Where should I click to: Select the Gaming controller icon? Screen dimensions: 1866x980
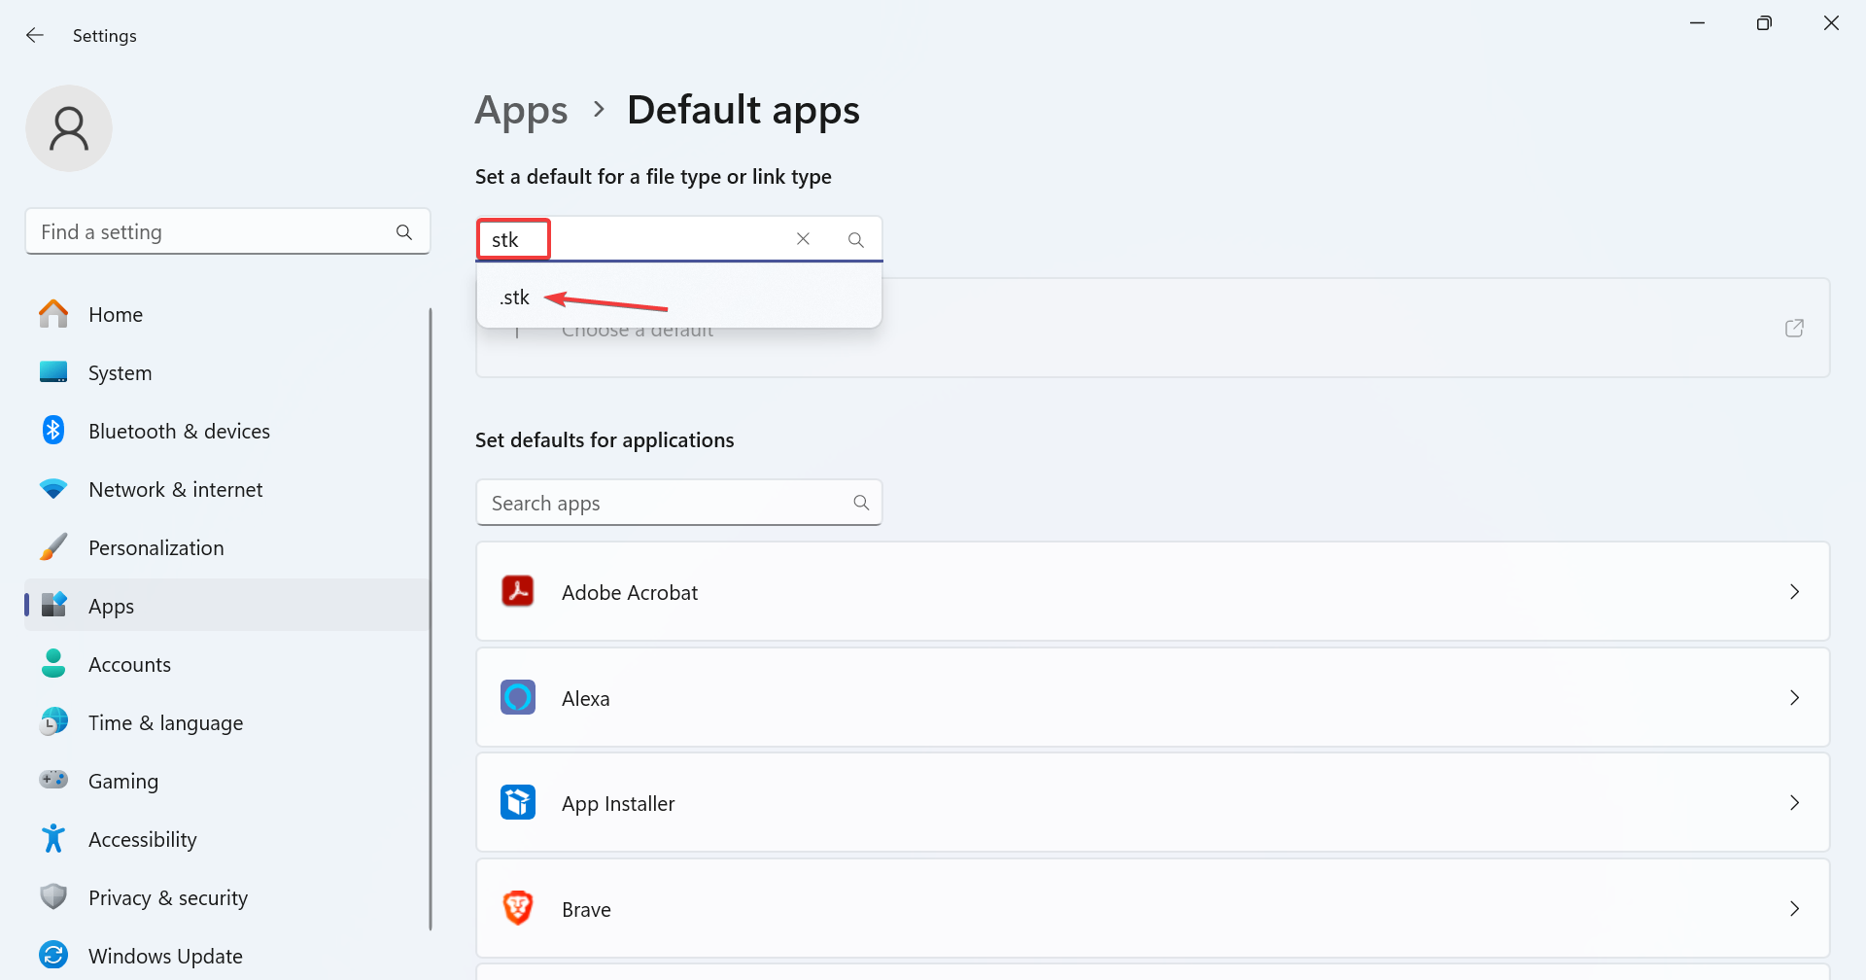pos(53,780)
